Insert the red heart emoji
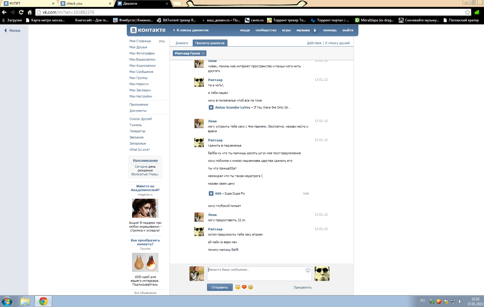The width and height of the screenshot is (484, 307). click(x=244, y=287)
